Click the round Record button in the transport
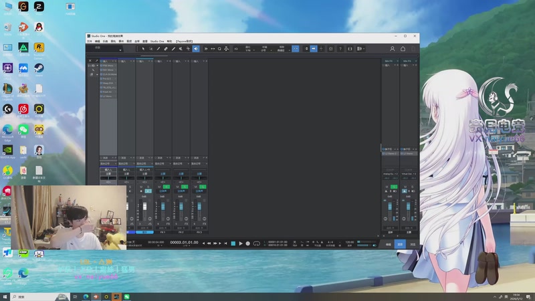Image resolution: width=535 pixels, height=301 pixels. [x=248, y=243]
